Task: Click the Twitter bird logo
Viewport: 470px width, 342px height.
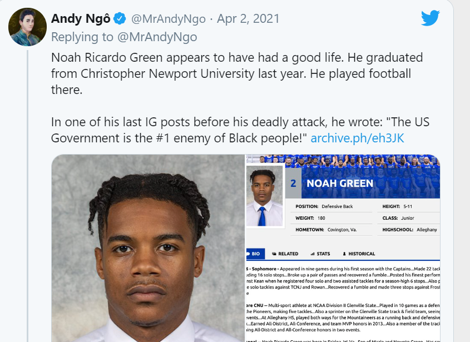Action: point(430,18)
